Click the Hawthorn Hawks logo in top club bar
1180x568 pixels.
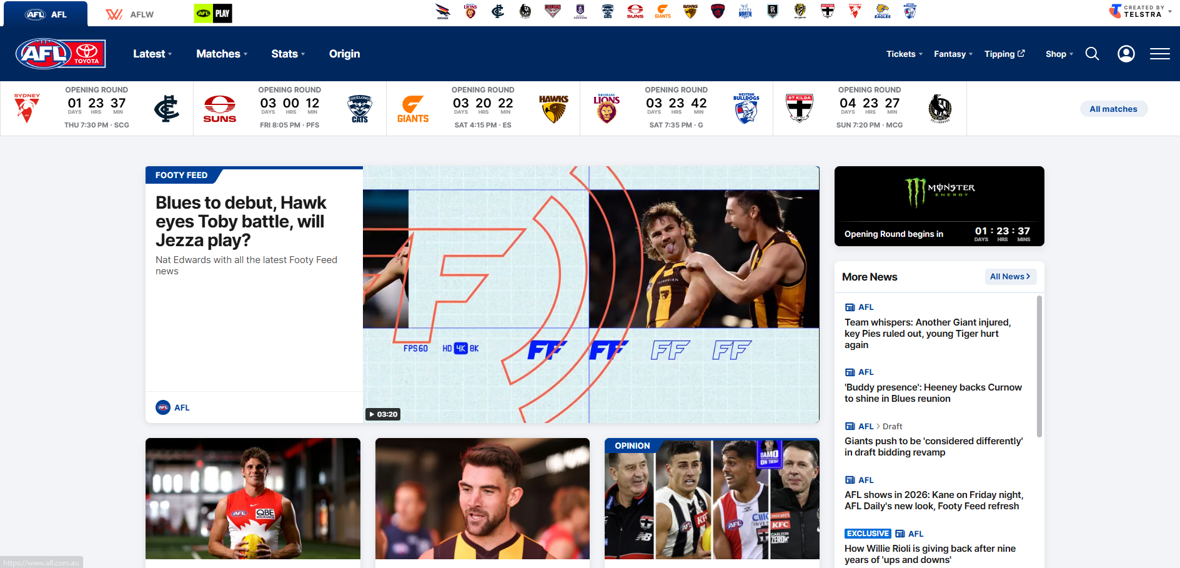coord(690,12)
